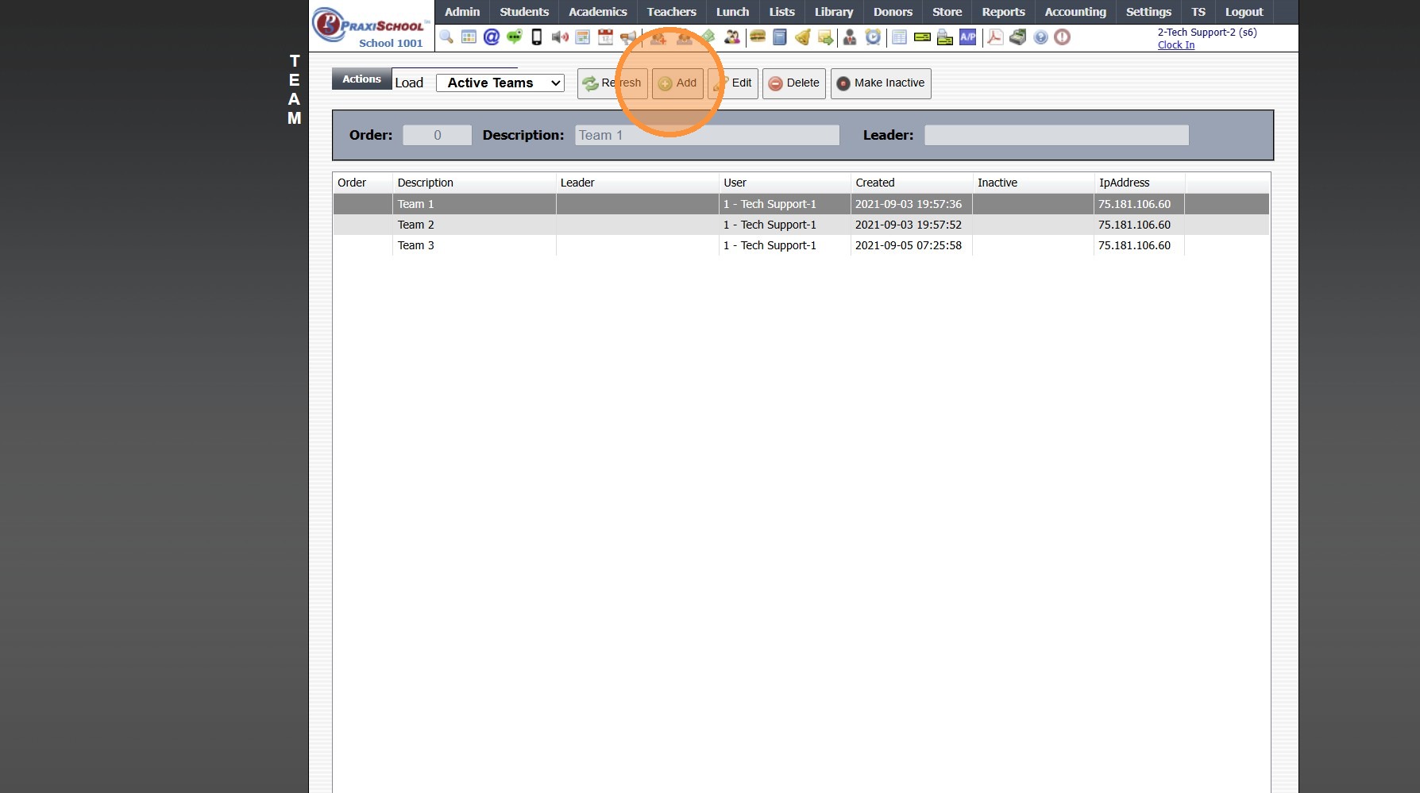Open the hamburger lunch icon
Image resolution: width=1420 pixels, height=793 pixels.
click(758, 37)
